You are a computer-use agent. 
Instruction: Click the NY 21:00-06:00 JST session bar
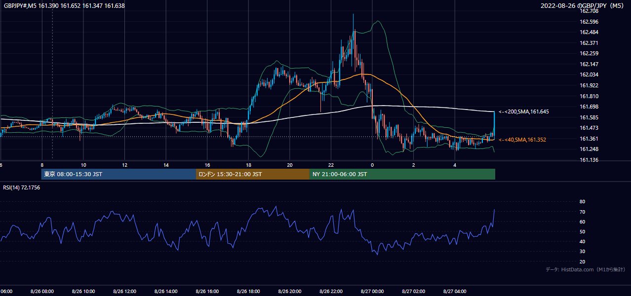402,174
